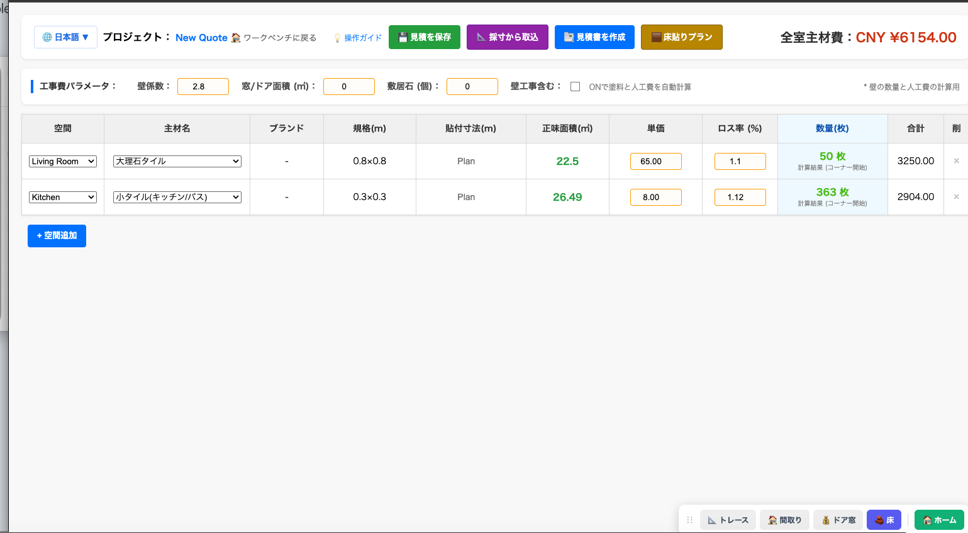
Task: Open the Living Room space dropdown
Action: click(x=63, y=161)
